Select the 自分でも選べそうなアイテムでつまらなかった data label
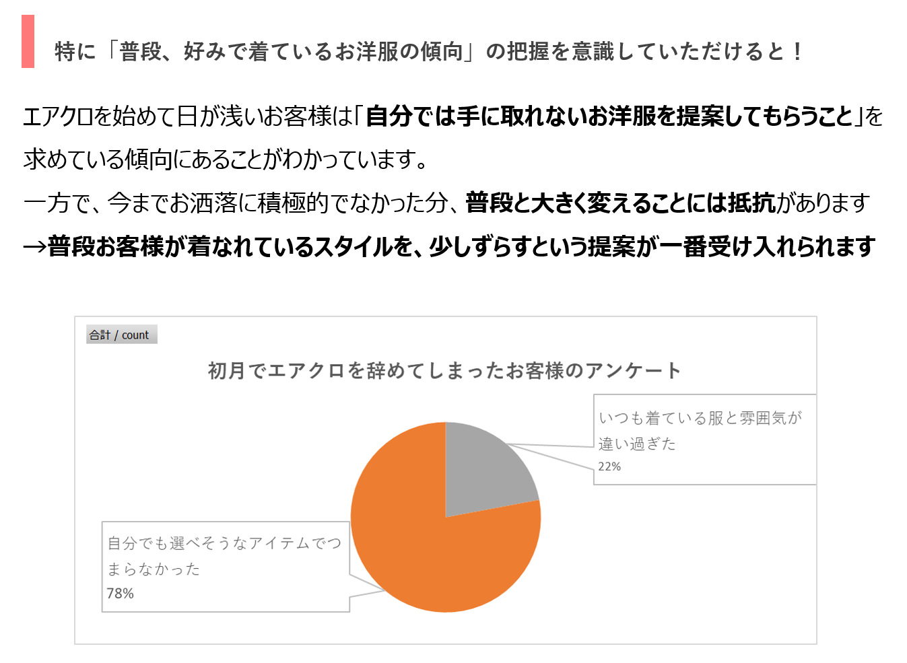907x663 pixels. pos(224,556)
